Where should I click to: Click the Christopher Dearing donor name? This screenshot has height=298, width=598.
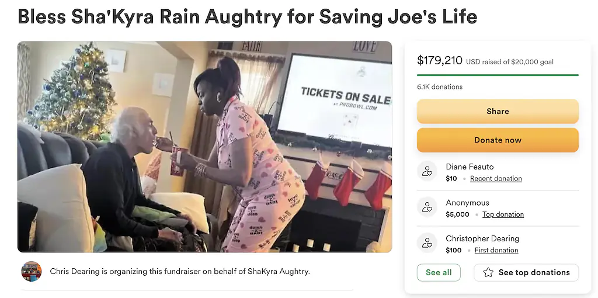[x=482, y=238]
